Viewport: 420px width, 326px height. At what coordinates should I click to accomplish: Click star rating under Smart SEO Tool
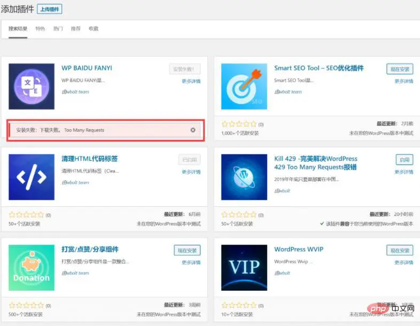click(x=239, y=124)
